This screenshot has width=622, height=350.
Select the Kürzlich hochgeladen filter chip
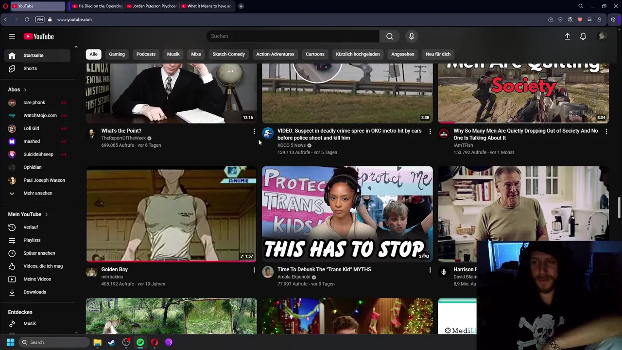pyautogui.click(x=358, y=54)
